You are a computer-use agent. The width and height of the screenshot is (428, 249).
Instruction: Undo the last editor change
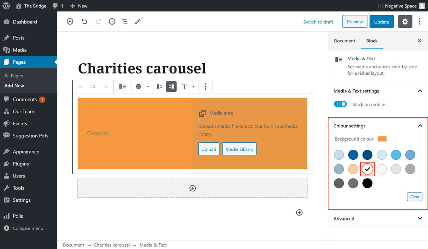point(84,22)
